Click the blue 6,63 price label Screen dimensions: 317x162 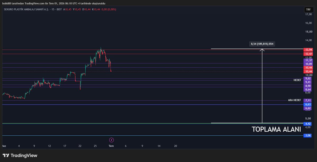(x=308, y=105)
